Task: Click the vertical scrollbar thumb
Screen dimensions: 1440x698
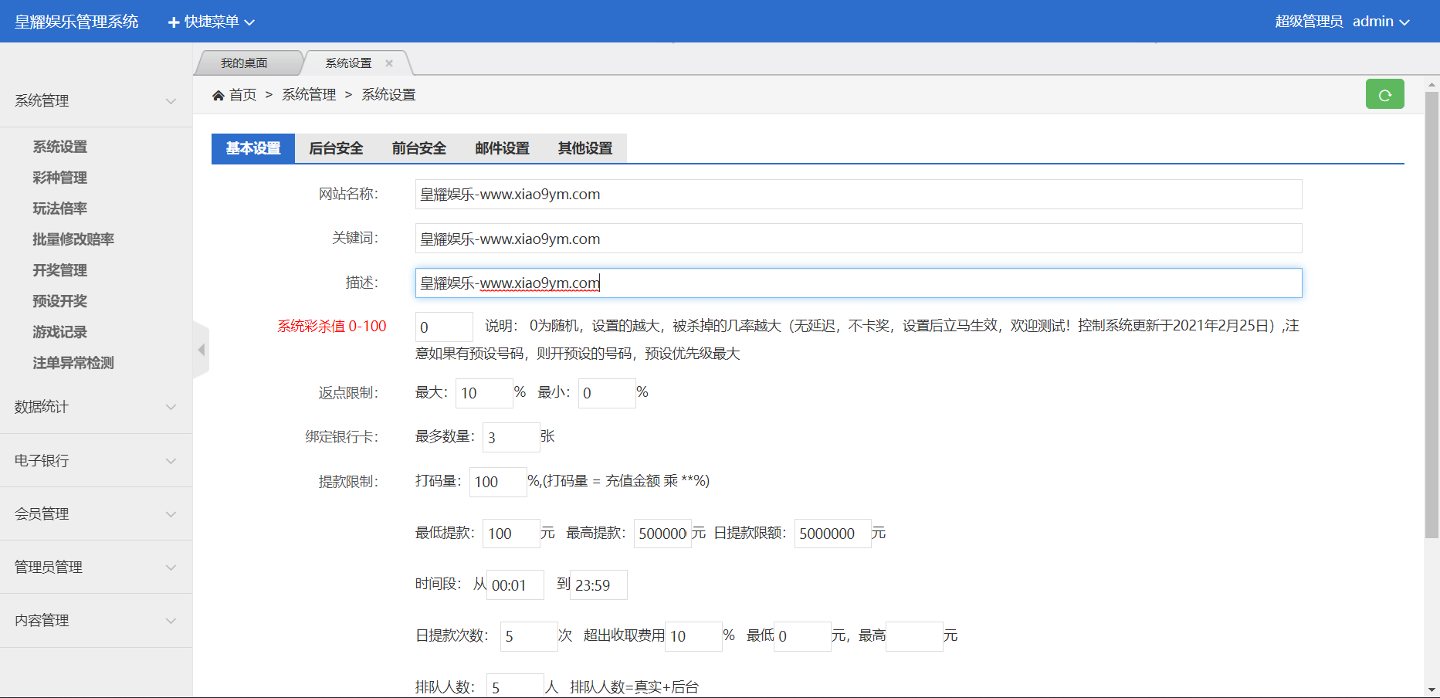Action: point(1432,315)
